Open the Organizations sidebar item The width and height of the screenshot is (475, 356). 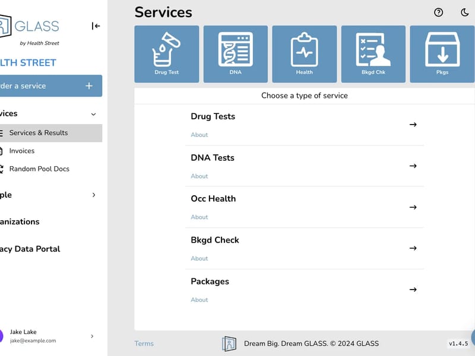click(x=20, y=221)
